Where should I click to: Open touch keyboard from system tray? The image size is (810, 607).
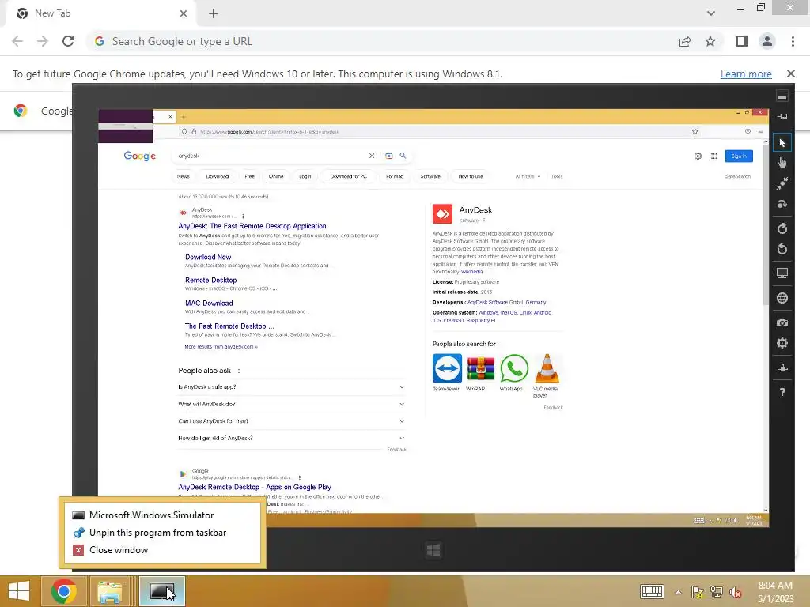(x=652, y=591)
